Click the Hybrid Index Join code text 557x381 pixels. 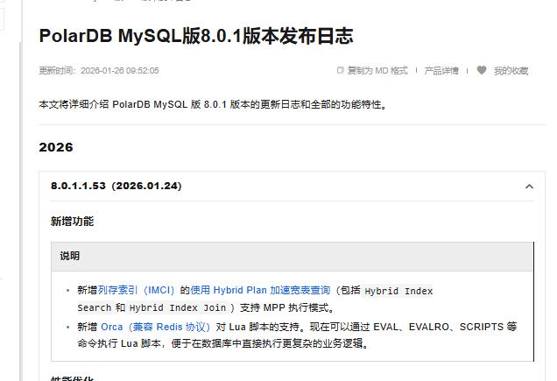pos(178,307)
